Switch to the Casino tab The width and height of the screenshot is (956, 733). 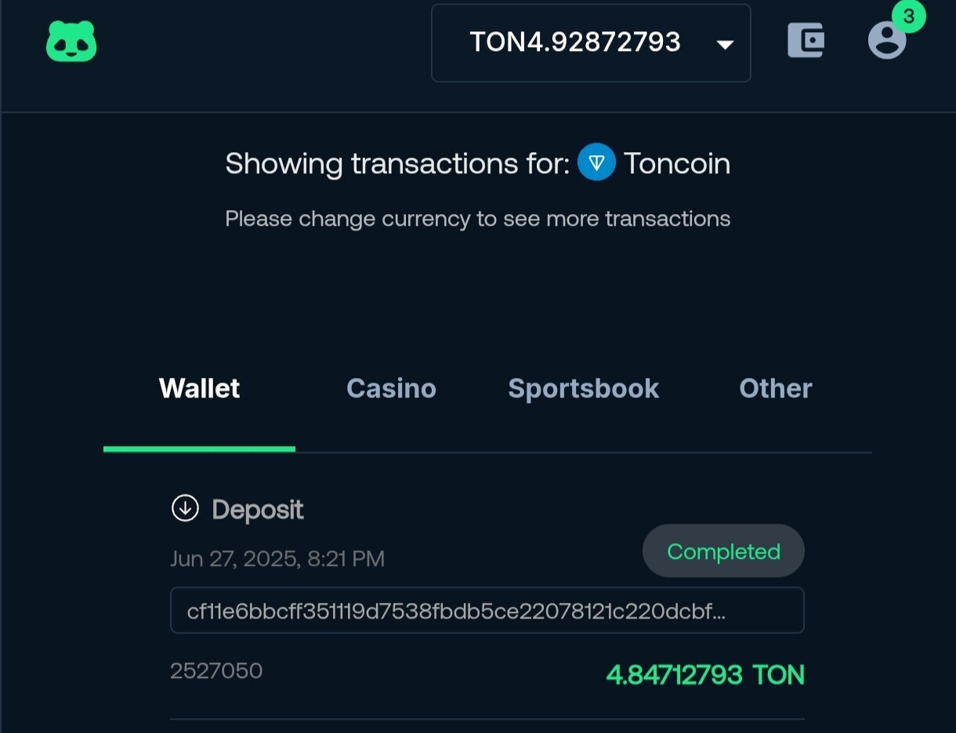click(391, 388)
